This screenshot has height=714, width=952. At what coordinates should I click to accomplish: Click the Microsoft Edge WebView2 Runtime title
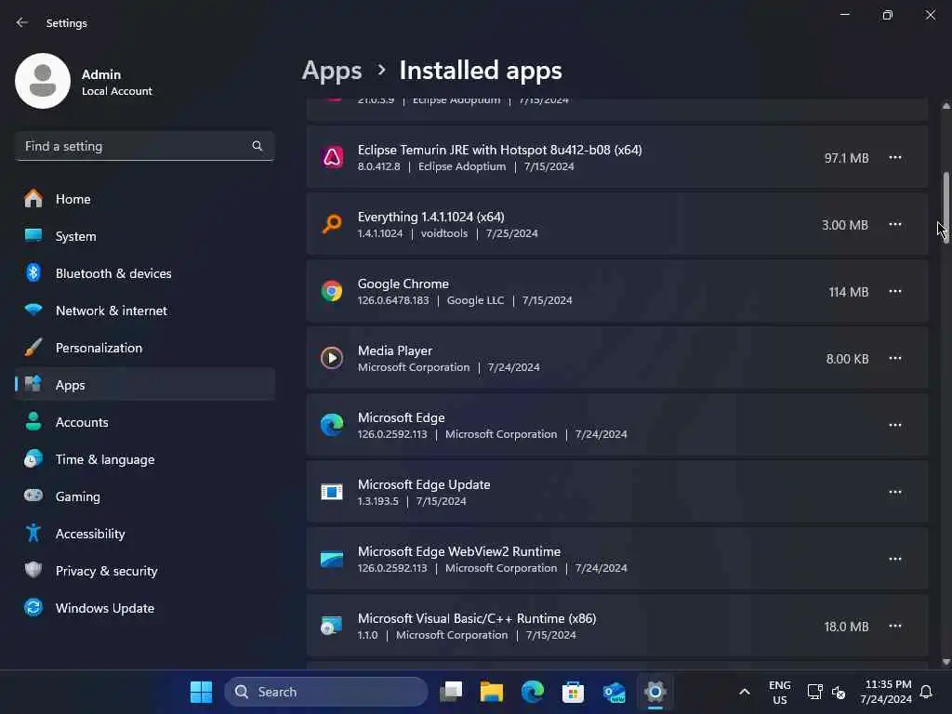(459, 551)
